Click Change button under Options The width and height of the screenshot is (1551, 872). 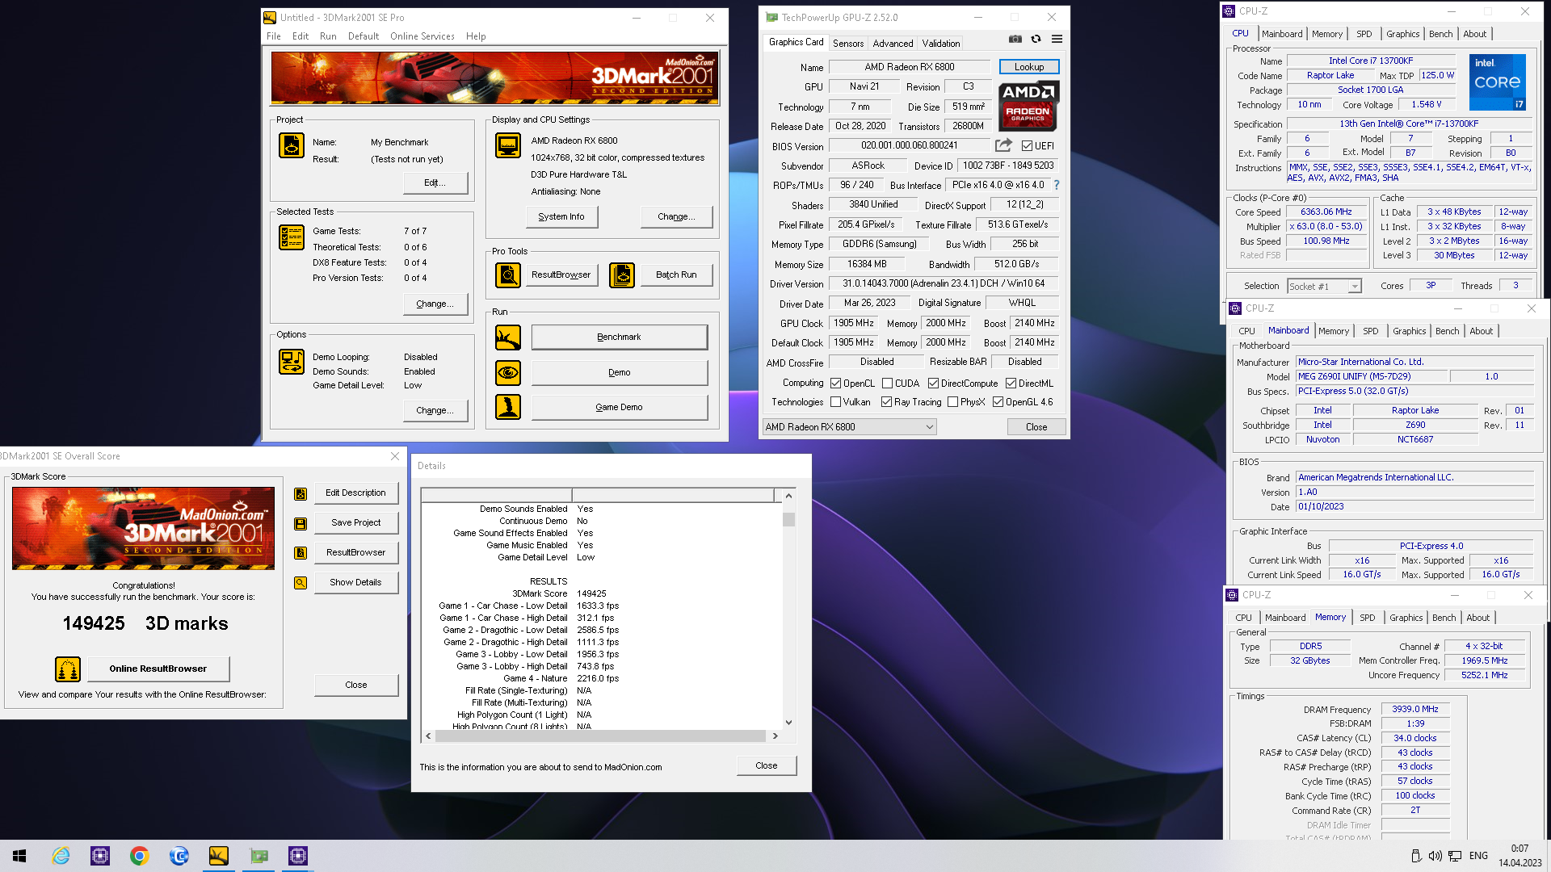click(x=435, y=411)
